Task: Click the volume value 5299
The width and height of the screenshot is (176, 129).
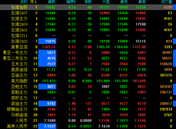Action: coord(168,7)
